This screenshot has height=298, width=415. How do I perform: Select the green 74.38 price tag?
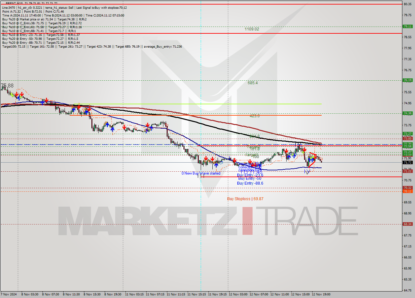[x=407, y=113]
